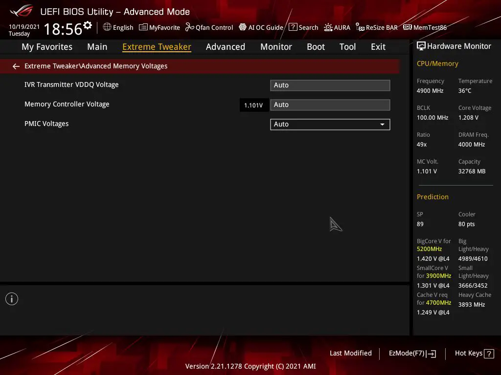
Task: Click the Prediction section heading
Action: coord(433,197)
